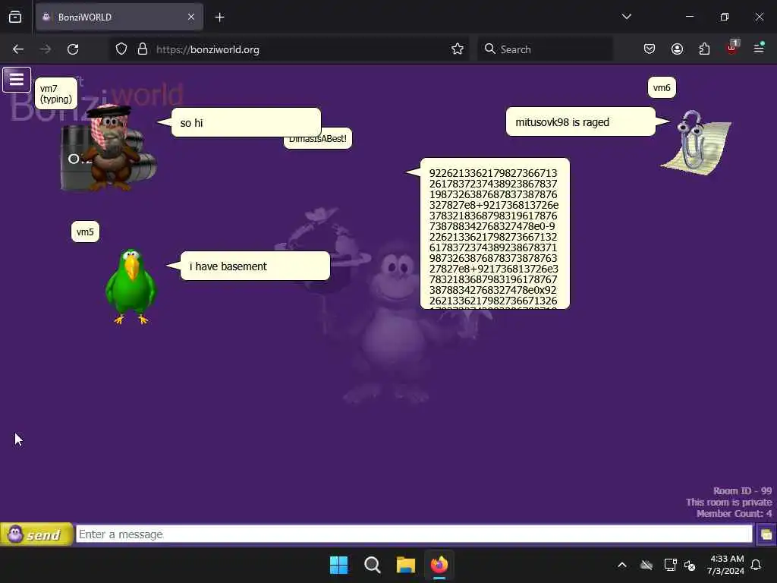Screen dimensions: 777x583
Task: Open Firefox View icon in tab bar
Action: click(x=15, y=17)
